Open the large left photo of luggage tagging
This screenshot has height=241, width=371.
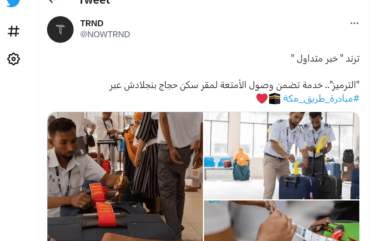coord(125,177)
